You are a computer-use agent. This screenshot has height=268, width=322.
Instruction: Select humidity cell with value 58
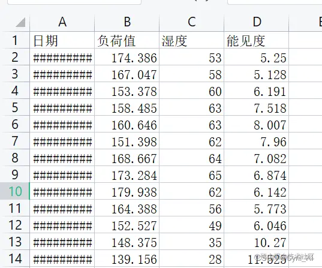click(191, 74)
